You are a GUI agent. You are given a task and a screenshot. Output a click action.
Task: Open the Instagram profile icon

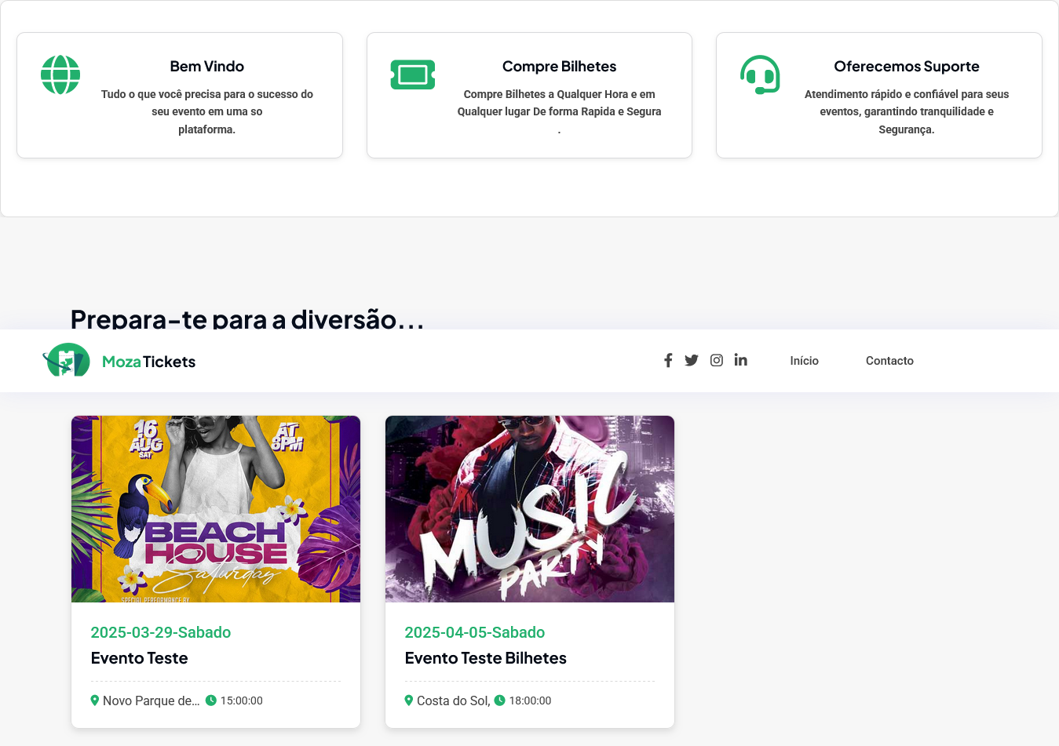coord(716,360)
